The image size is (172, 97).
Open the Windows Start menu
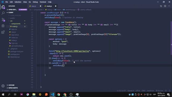(3, 95)
